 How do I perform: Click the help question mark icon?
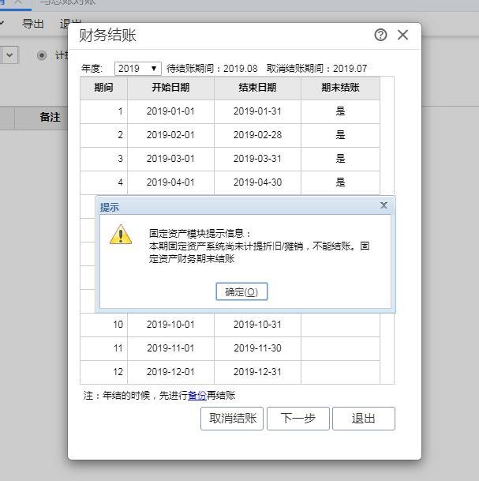(x=380, y=35)
